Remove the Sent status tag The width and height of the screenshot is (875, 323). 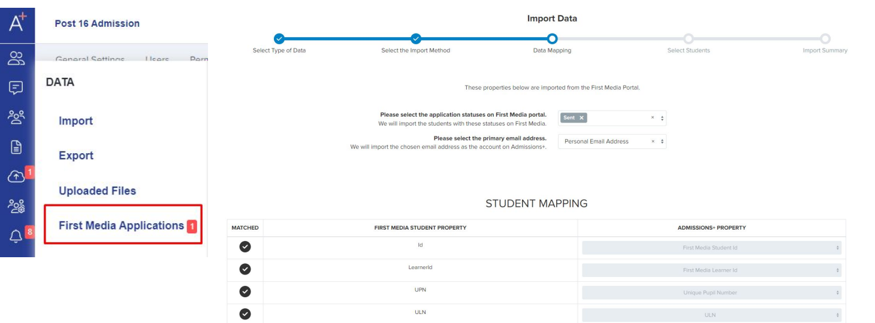pos(581,118)
